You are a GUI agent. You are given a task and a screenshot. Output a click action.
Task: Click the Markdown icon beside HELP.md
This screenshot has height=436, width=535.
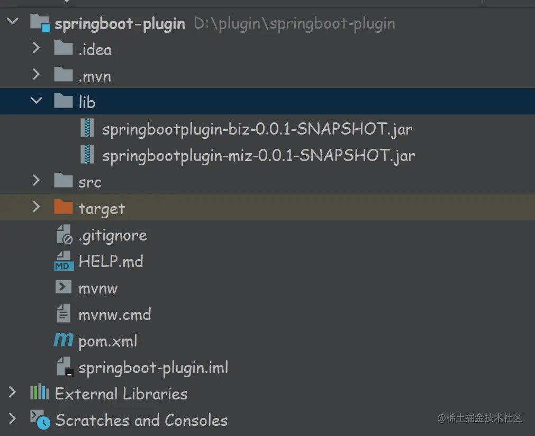click(x=62, y=261)
